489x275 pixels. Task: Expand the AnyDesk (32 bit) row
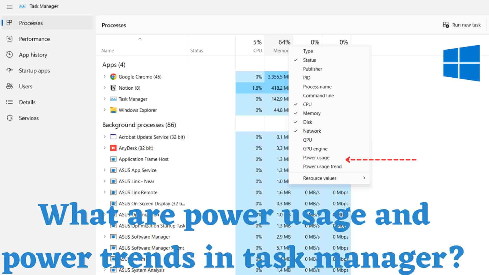[104, 148]
